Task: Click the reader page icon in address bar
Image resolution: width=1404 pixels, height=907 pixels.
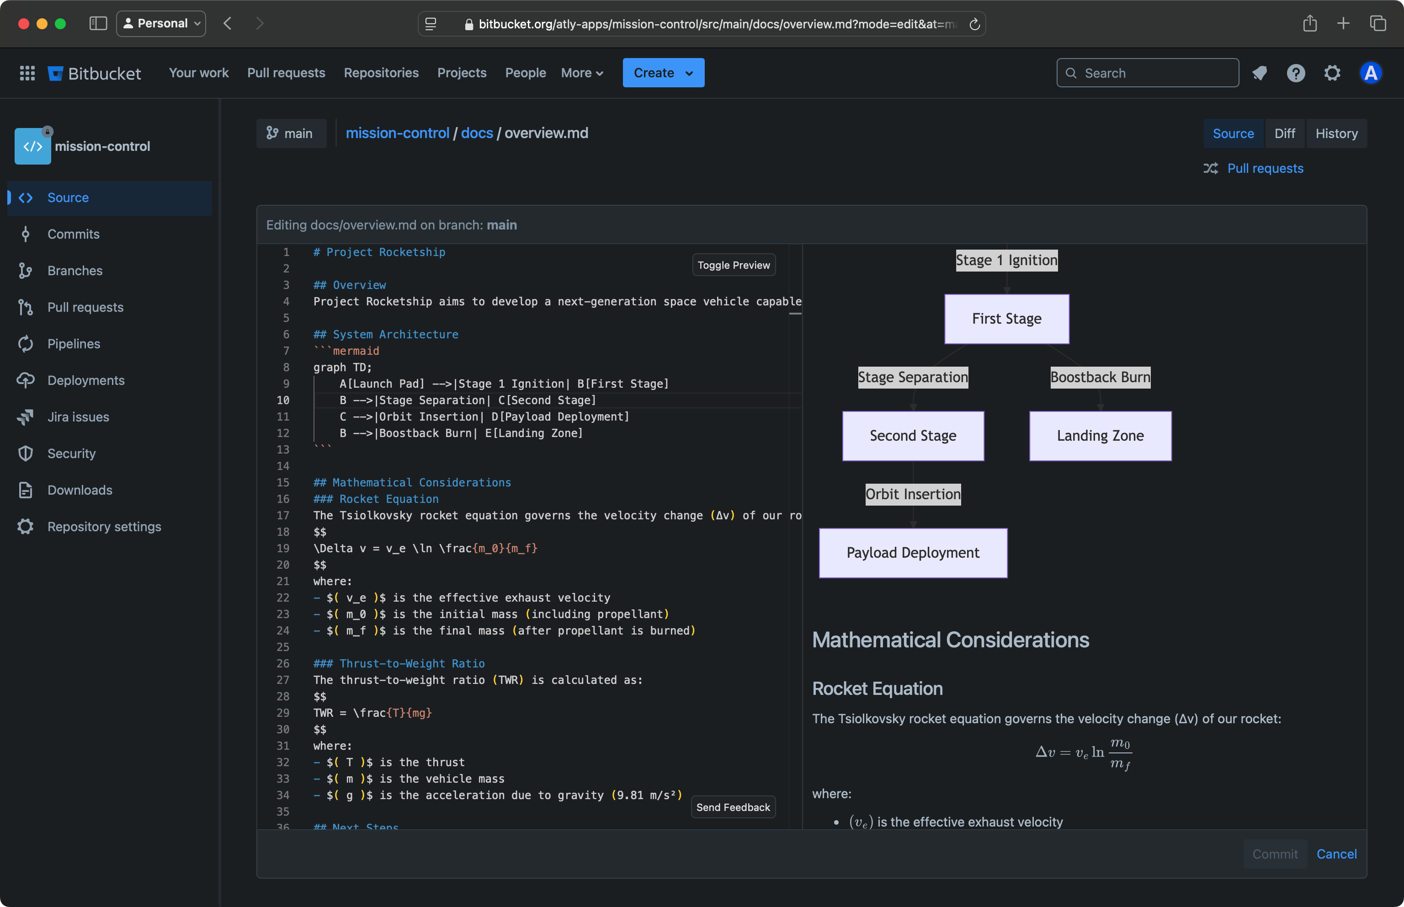Action: (431, 24)
